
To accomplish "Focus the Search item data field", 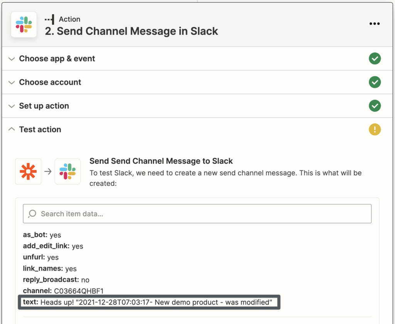I will pyautogui.click(x=201, y=214).
